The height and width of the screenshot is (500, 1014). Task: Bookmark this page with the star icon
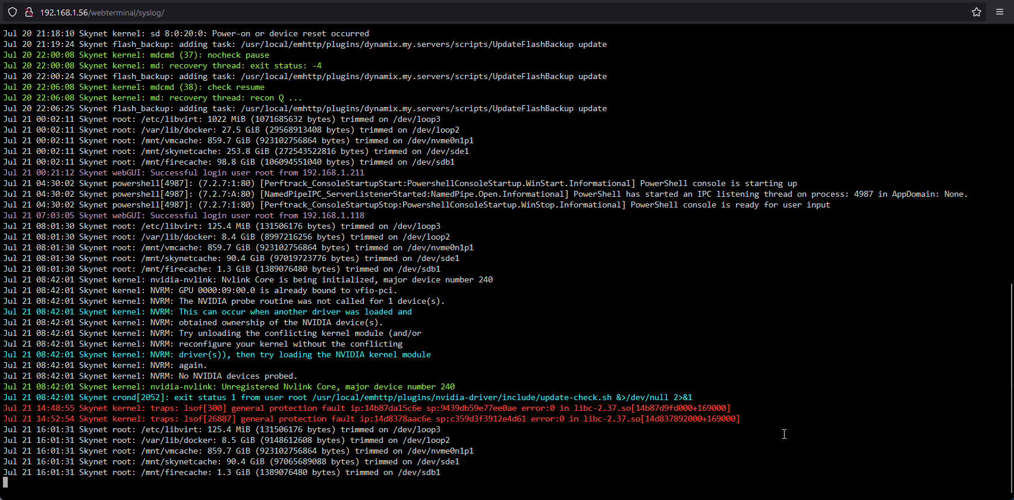[976, 12]
